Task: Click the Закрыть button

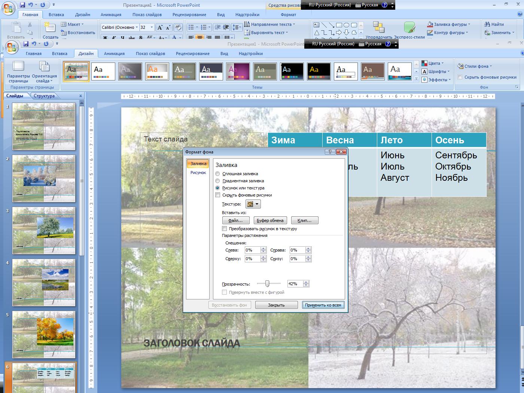Action: point(276,305)
